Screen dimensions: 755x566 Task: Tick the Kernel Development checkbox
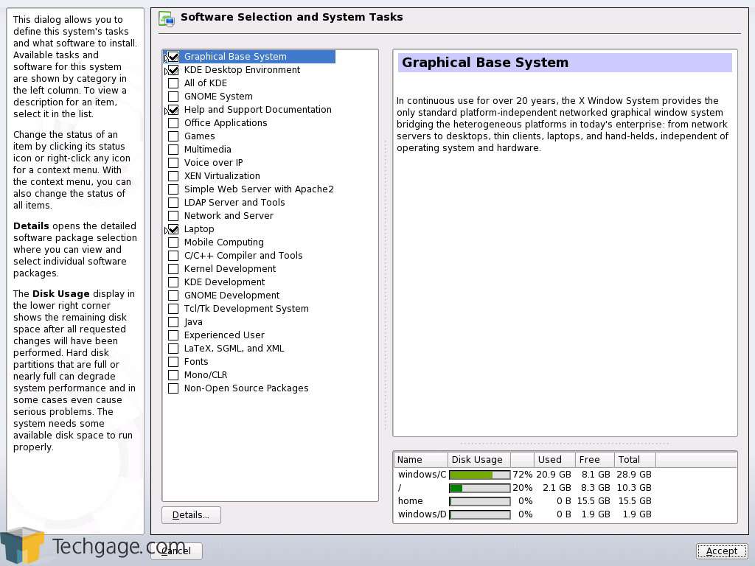coord(173,269)
